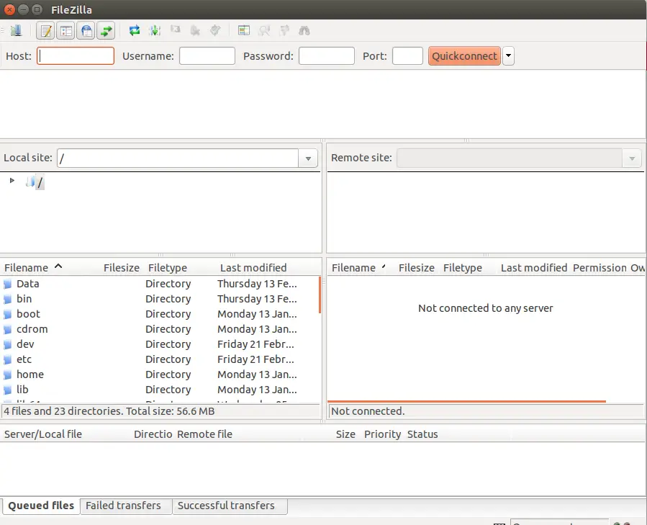647x525 pixels.
Task: Click 'Not connected.' status text
Action: [x=368, y=411]
